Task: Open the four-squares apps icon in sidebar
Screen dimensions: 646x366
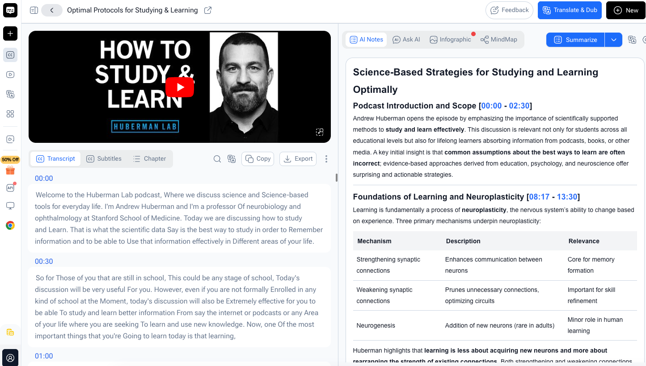Action: [10, 114]
